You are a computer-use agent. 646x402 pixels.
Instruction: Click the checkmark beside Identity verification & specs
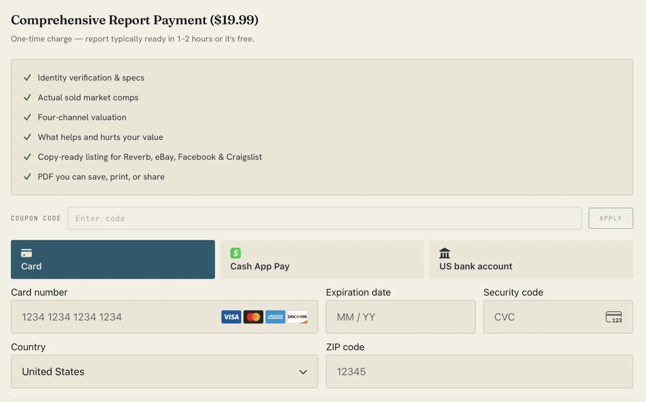point(27,77)
